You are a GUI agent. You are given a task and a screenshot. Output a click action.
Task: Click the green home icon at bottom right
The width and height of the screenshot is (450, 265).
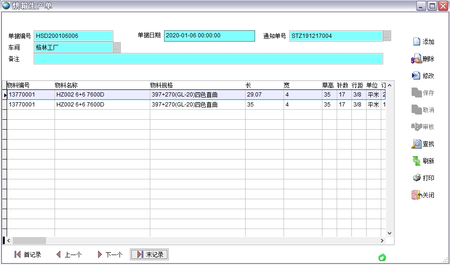tap(382, 257)
